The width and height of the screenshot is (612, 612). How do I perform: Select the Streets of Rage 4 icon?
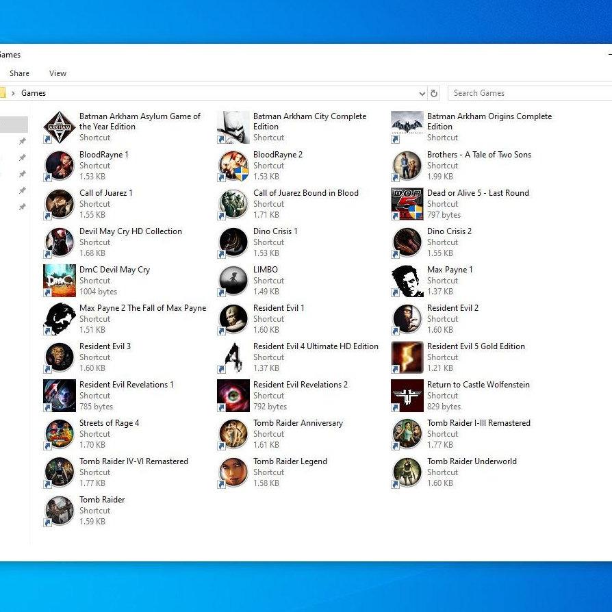click(x=60, y=433)
